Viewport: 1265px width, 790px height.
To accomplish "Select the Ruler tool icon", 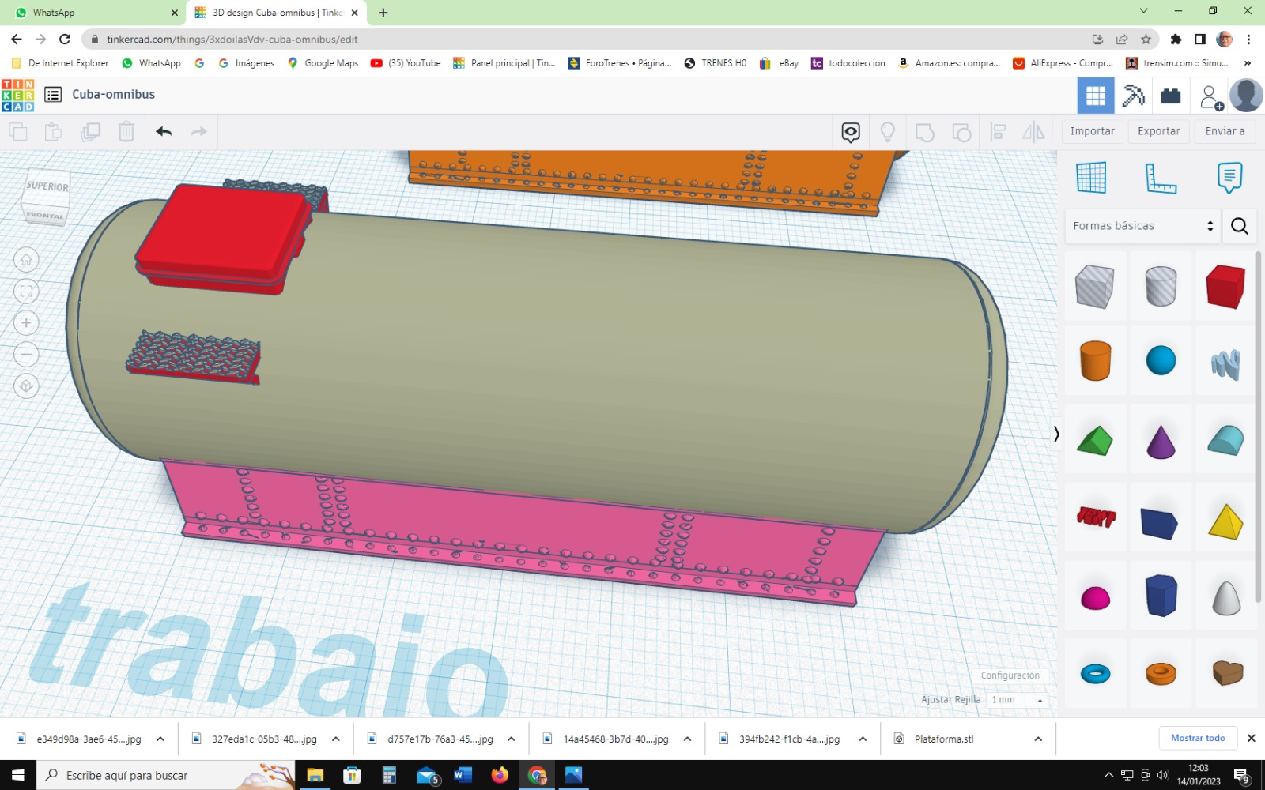I will (1161, 178).
